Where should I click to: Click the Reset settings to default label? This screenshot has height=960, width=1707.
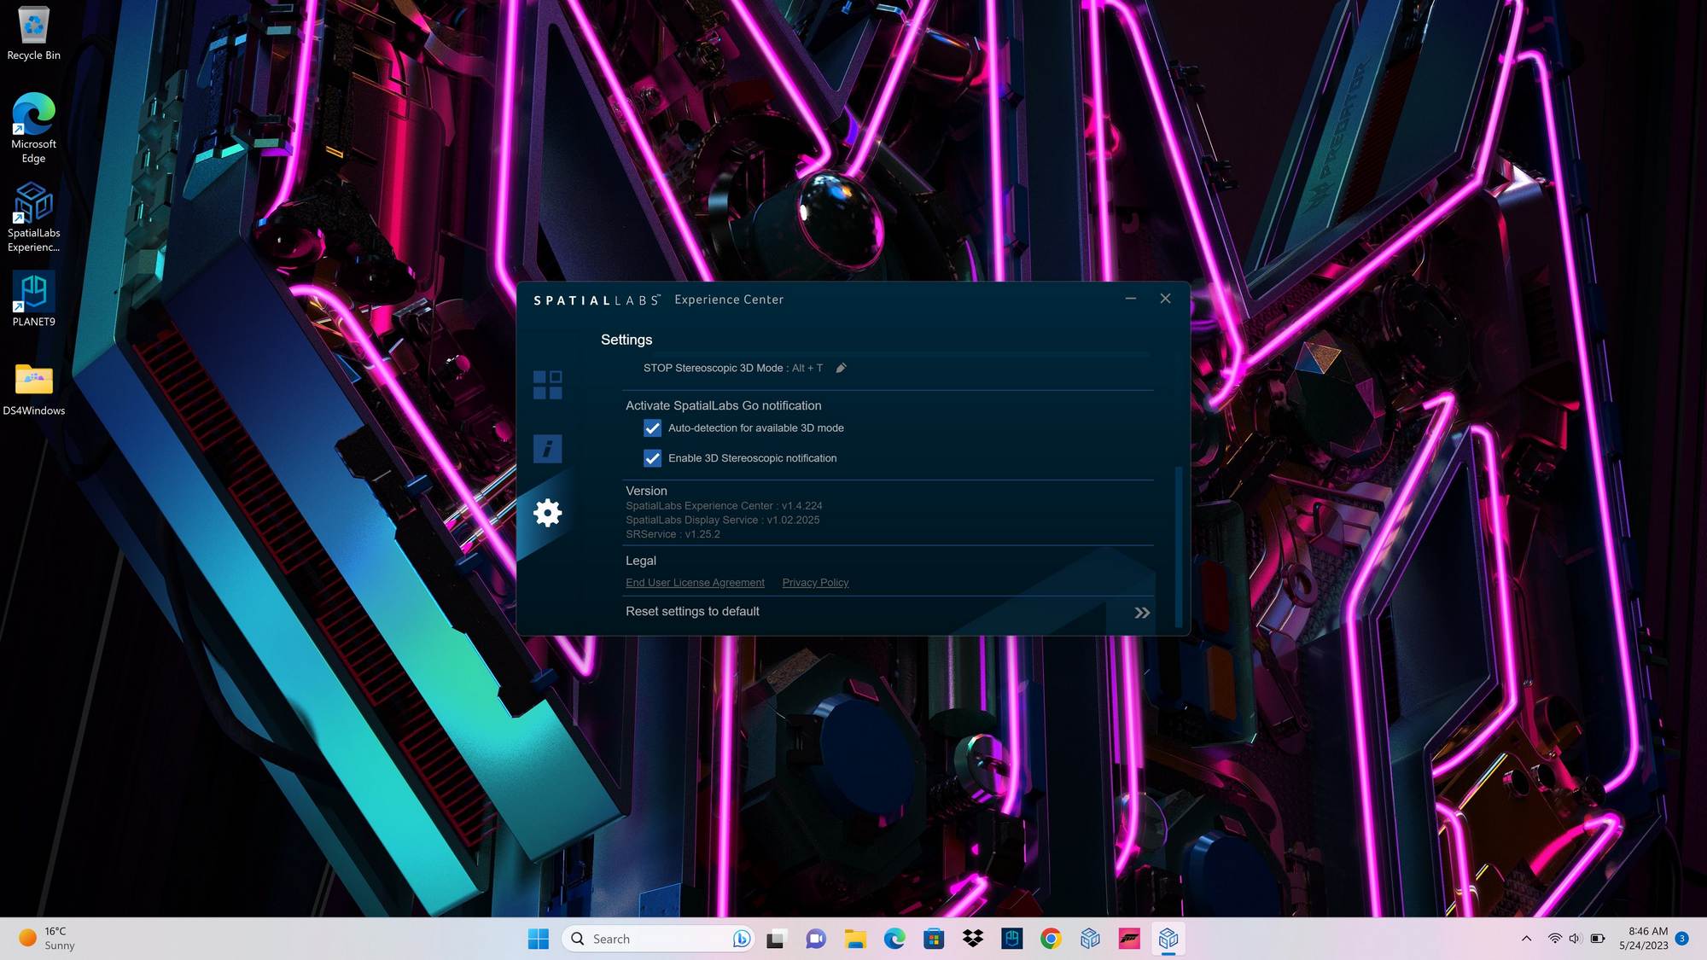[x=692, y=612]
